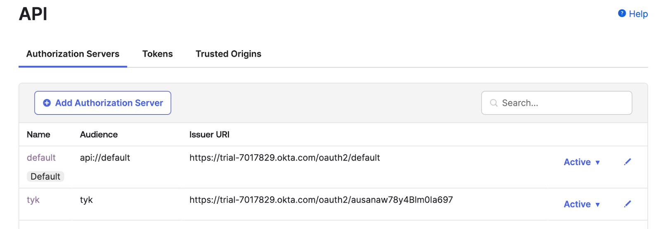Click the plus icon on Add Authorization Server
The image size is (661, 229).
tap(47, 103)
